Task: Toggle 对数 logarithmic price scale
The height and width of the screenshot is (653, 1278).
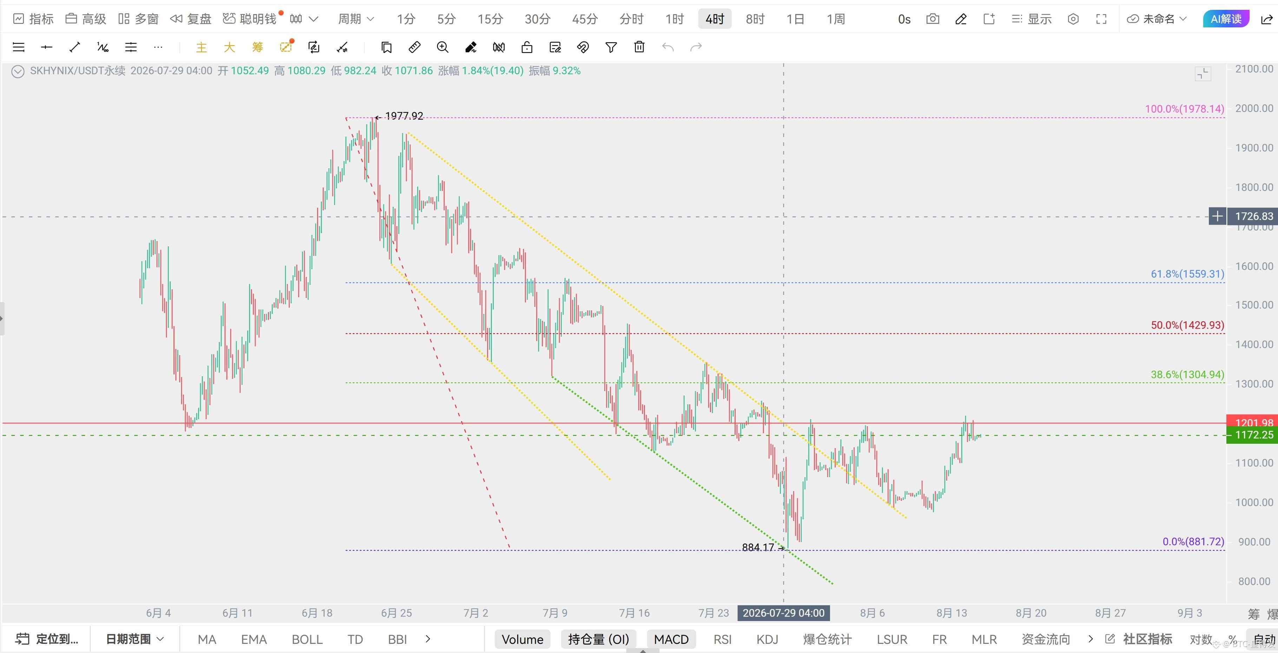Action: tap(1201, 639)
